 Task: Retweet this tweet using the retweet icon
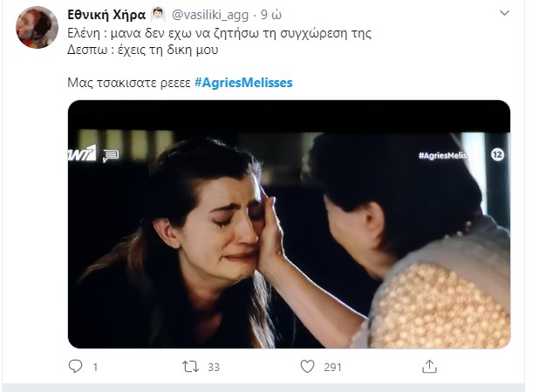tap(190, 367)
